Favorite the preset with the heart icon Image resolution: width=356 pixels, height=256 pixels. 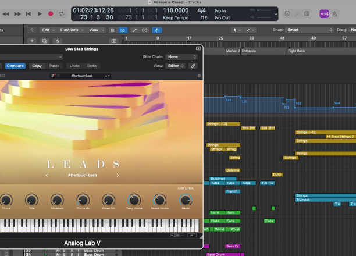coord(59,76)
